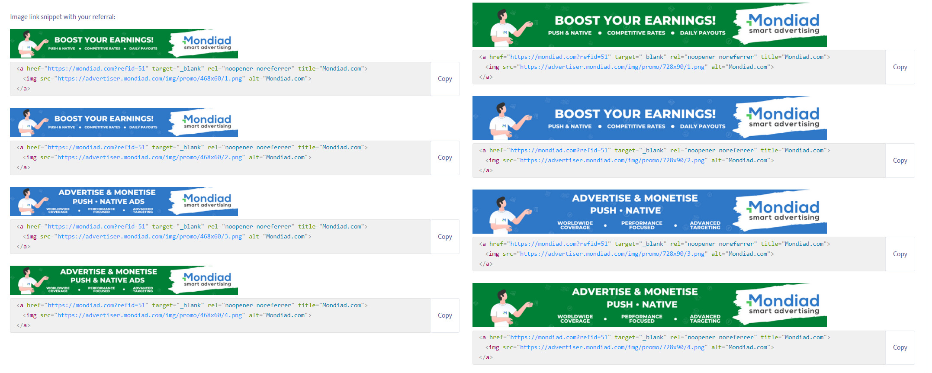
Task: Copy the 728x90/3.png banner snippet
Action: [x=900, y=254]
